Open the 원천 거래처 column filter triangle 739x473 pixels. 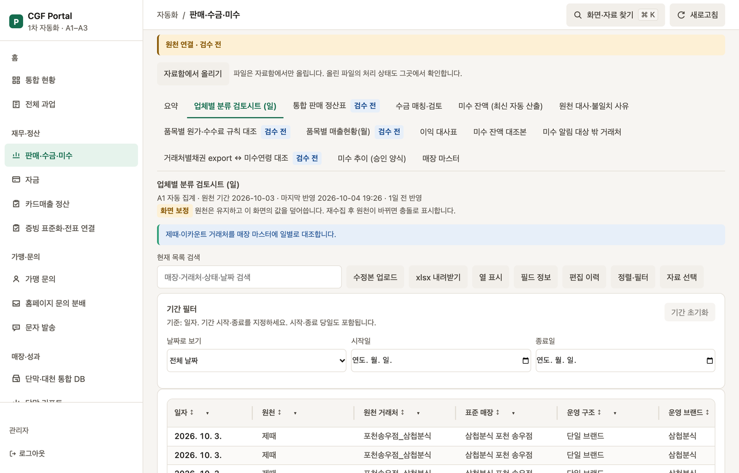tap(418, 413)
